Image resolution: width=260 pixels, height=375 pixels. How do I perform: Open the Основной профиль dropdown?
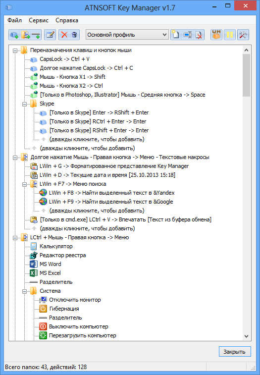(x=127, y=35)
